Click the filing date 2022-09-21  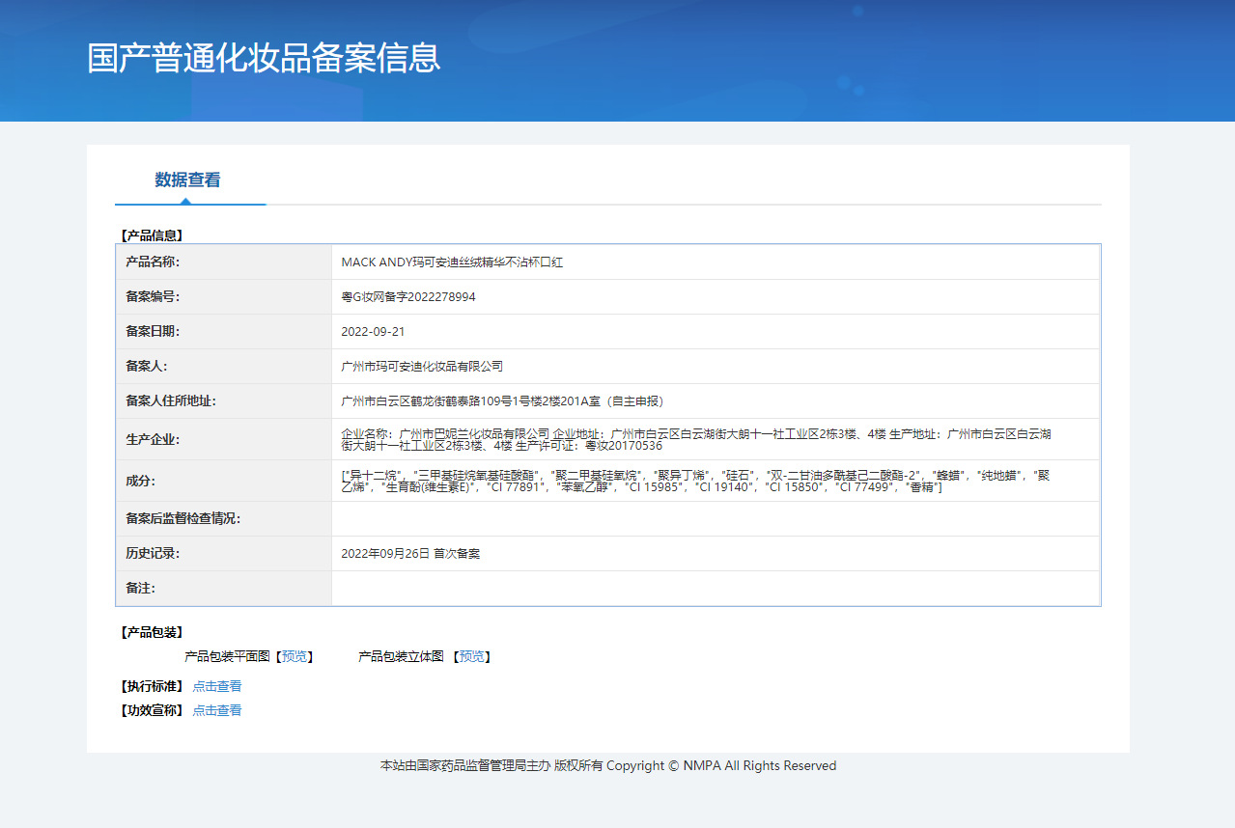point(373,332)
